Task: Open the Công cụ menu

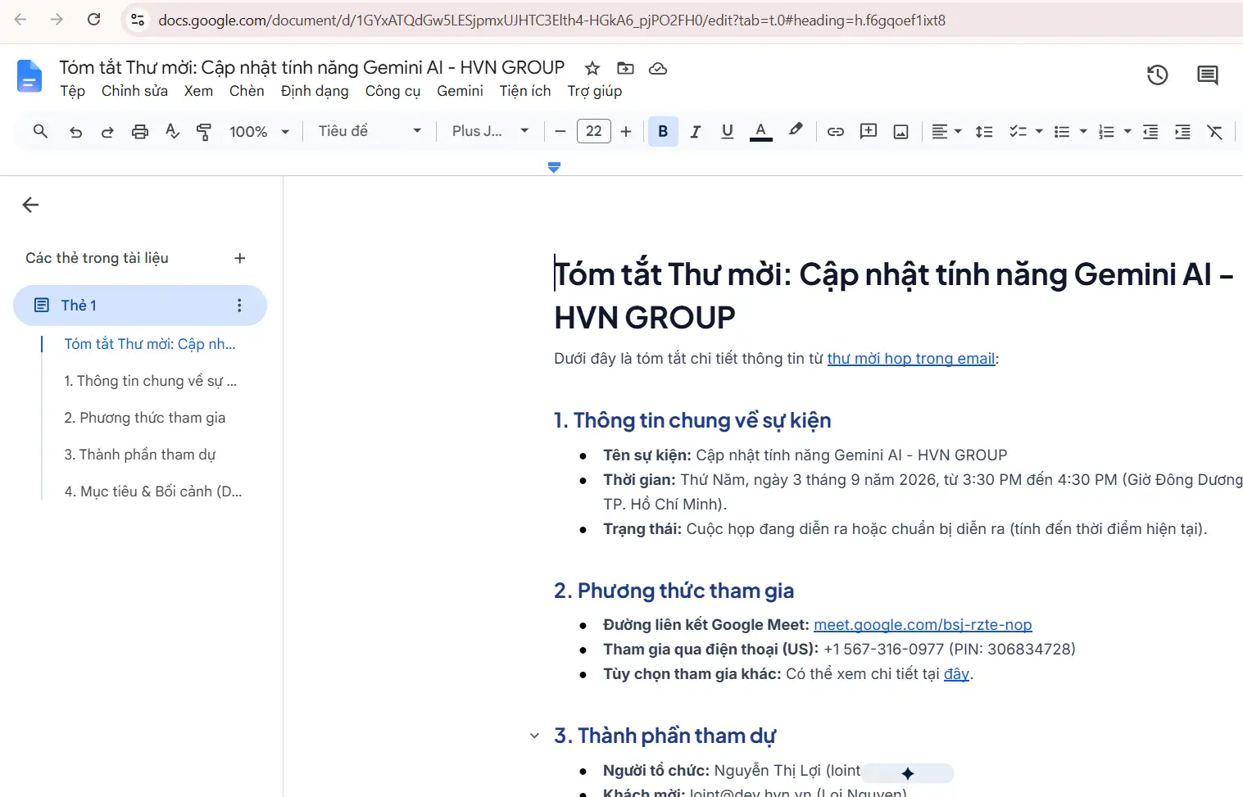Action: click(392, 91)
